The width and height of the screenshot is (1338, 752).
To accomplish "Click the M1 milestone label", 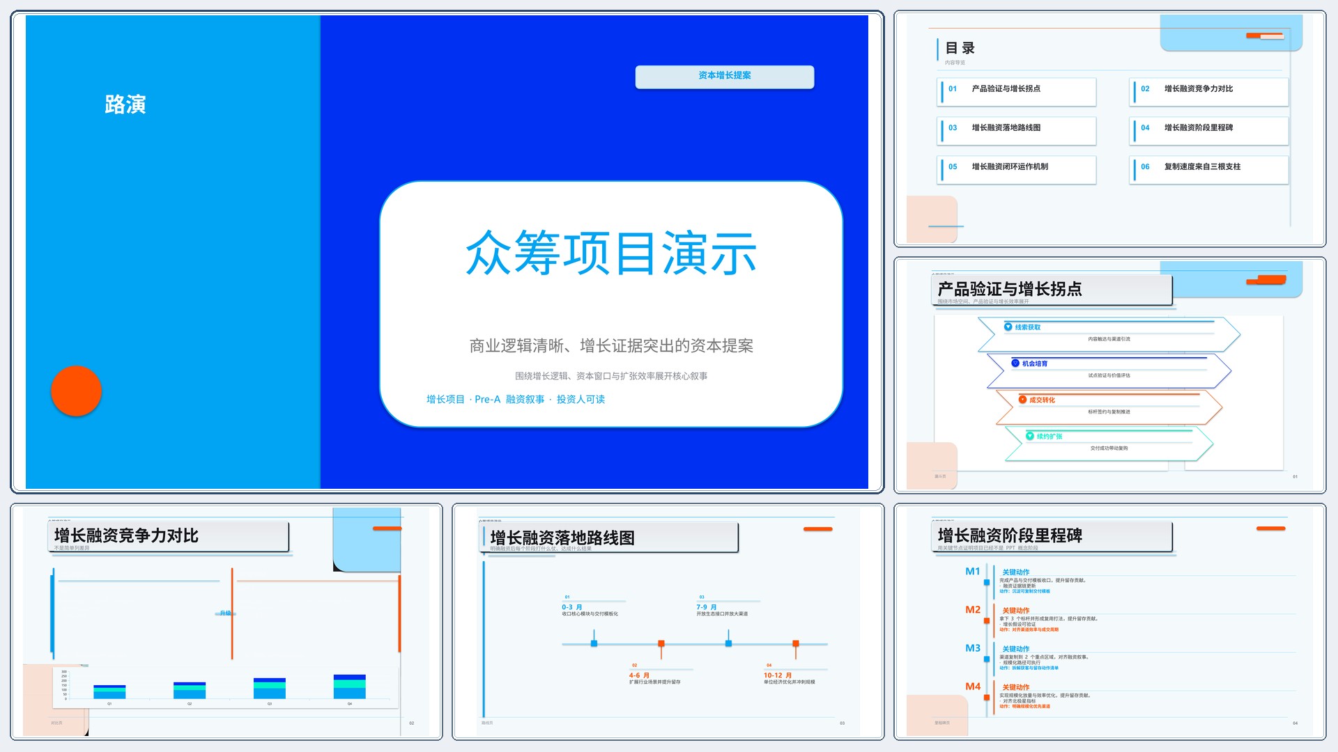I will 973,571.
